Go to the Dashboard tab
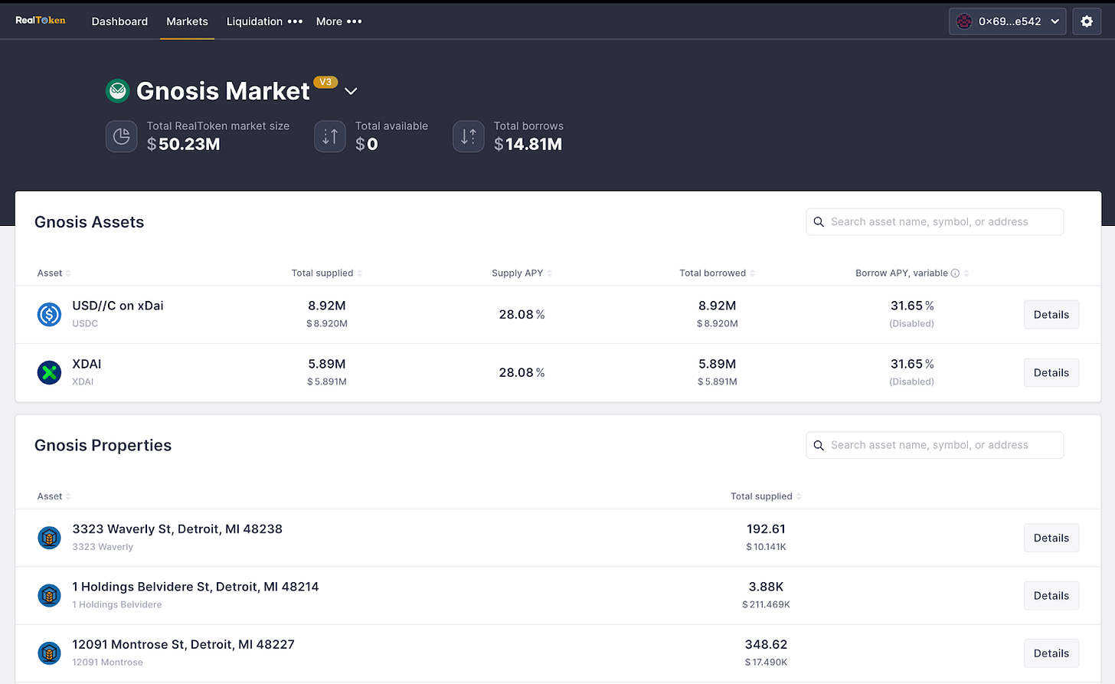 [x=119, y=21]
